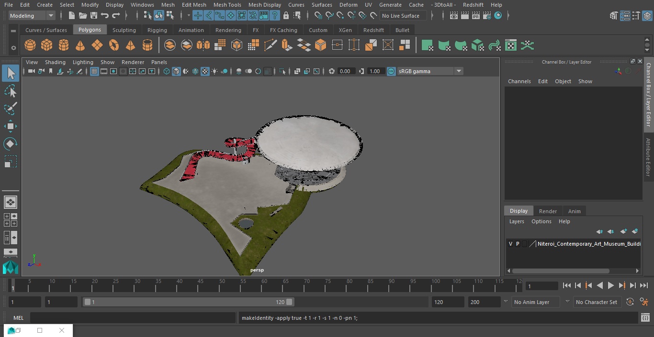Select the Lasso selection tool
This screenshot has height=337, width=654.
tap(11, 91)
